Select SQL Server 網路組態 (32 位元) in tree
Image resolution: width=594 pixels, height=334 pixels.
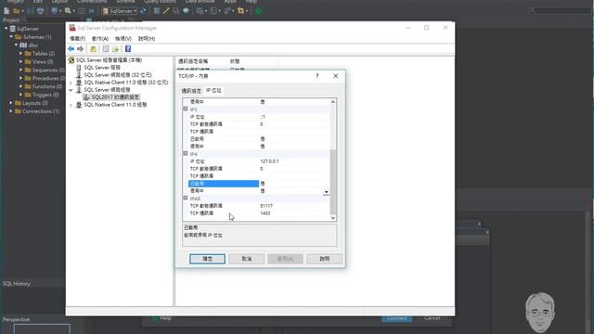point(118,75)
